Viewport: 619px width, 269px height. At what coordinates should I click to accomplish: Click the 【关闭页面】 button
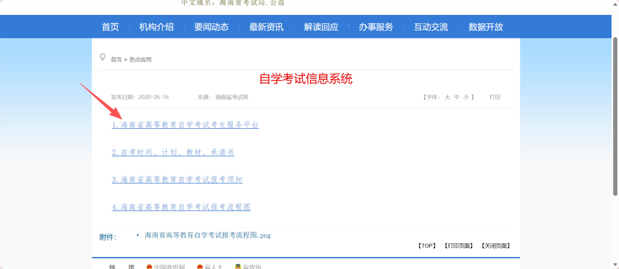click(495, 246)
